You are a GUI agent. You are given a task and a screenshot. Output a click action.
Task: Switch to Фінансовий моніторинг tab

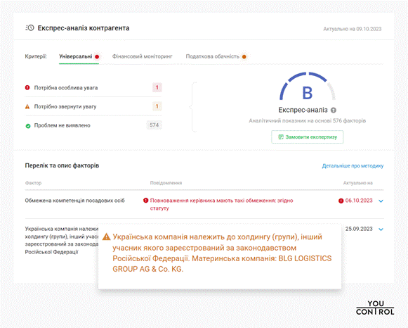tap(143, 56)
